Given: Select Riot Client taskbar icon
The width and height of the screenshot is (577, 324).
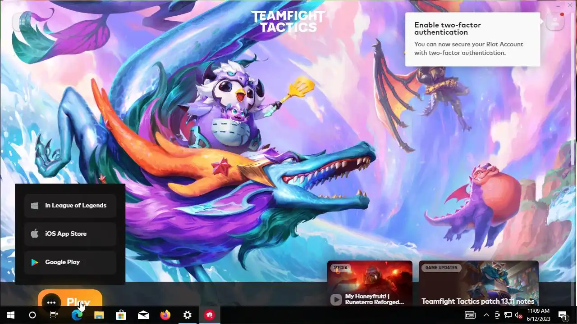Looking at the screenshot, I should pyautogui.click(x=210, y=315).
